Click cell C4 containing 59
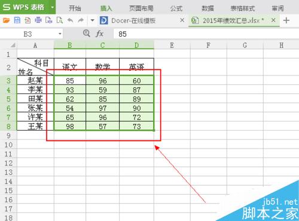This screenshot has width=299, height=221. pyautogui.click(x=102, y=90)
